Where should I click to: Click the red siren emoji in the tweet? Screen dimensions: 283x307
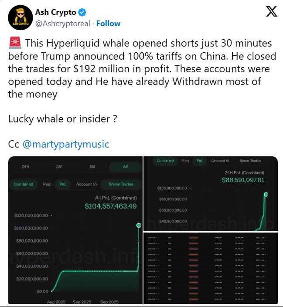14,44
